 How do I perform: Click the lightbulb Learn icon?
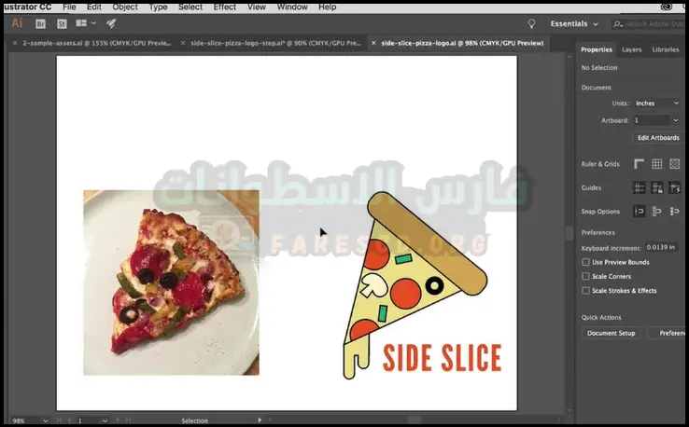(x=532, y=23)
